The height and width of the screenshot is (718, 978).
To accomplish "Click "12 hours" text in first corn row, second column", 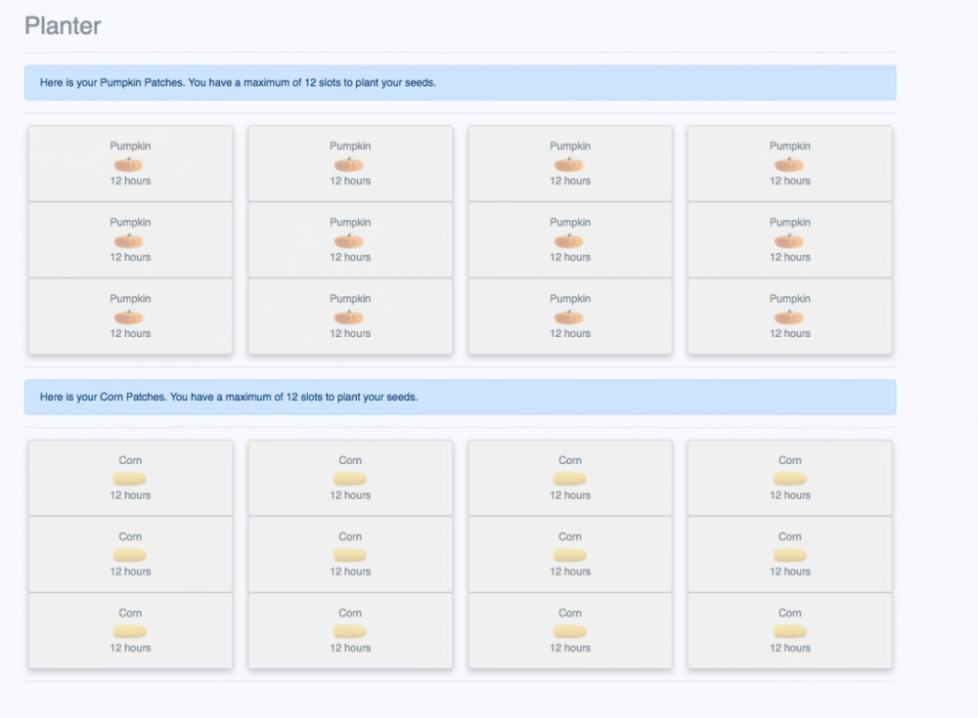I will [350, 495].
